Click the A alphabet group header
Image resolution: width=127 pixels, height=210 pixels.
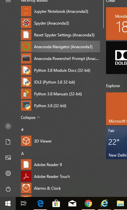(23, 153)
